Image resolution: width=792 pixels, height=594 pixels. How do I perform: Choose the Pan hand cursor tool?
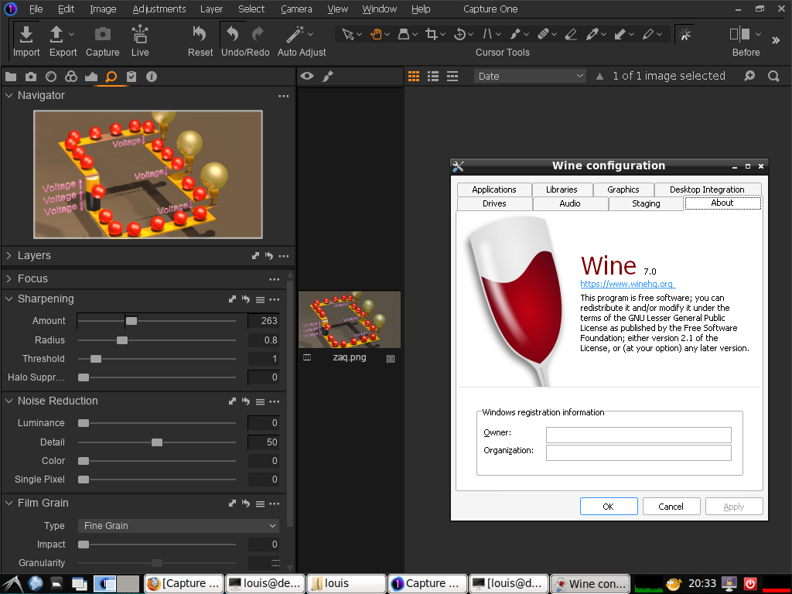(x=376, y=34)
